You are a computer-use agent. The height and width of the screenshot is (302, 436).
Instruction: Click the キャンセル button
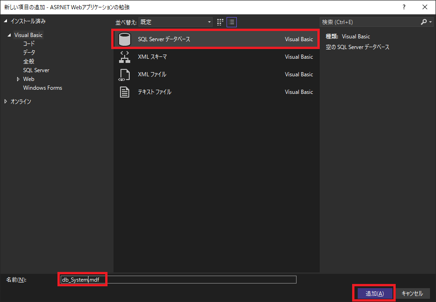tap(412, 293)
